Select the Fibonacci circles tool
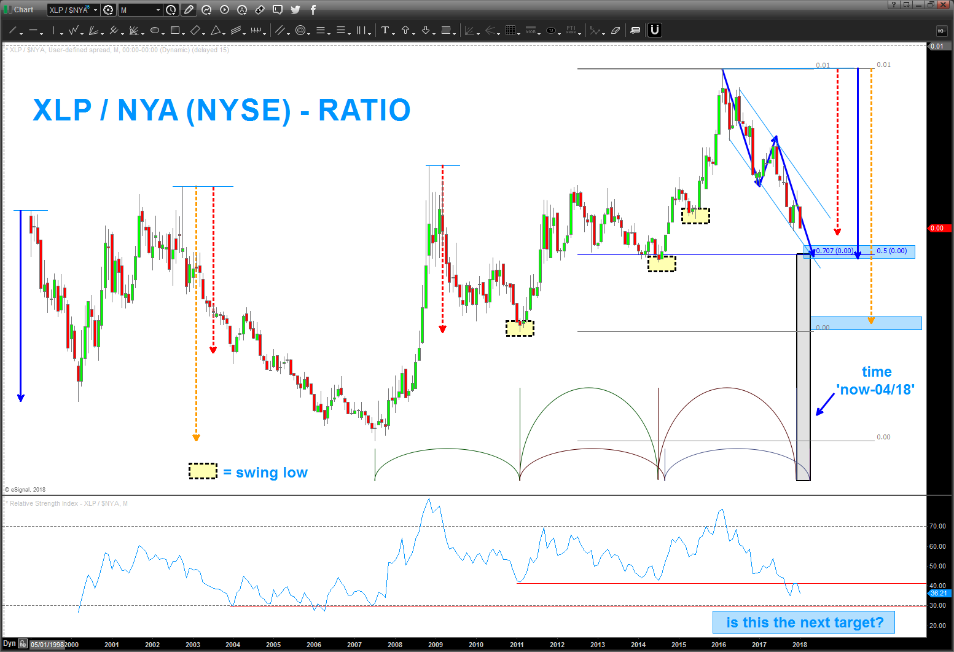 [300, 30]
